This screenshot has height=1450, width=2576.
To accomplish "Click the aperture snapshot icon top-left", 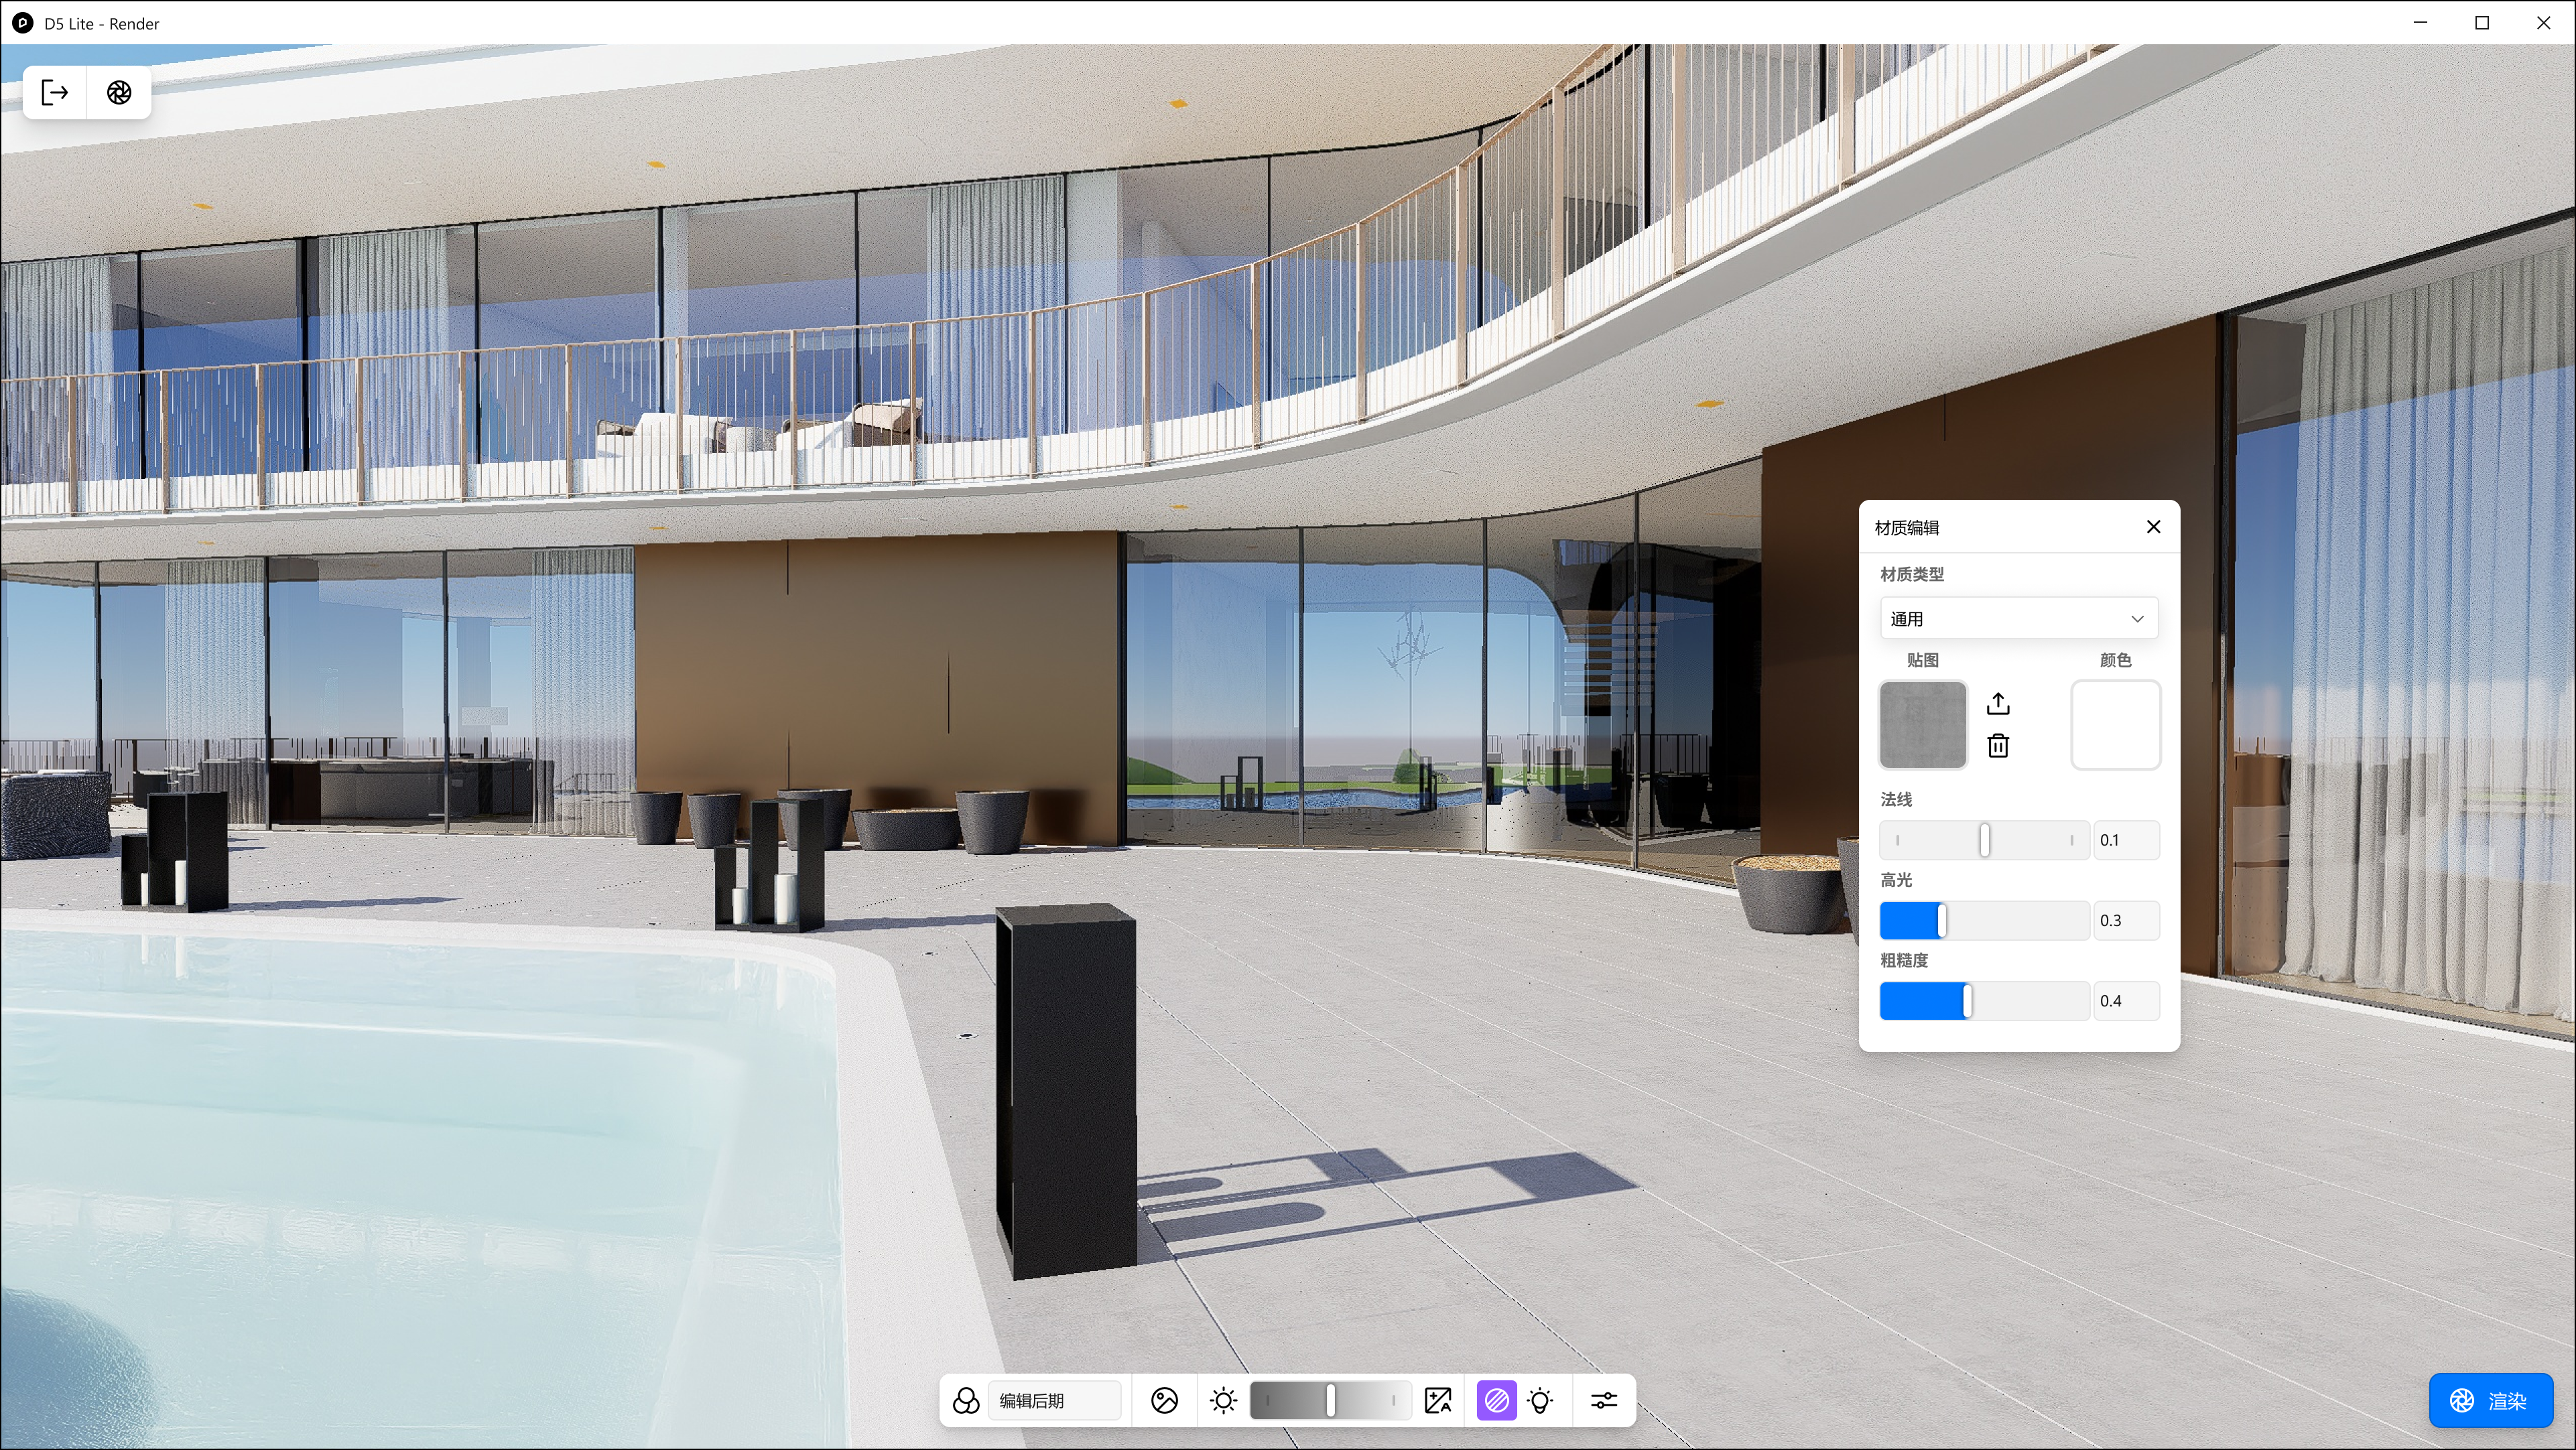I will click(x=119, y=93).
